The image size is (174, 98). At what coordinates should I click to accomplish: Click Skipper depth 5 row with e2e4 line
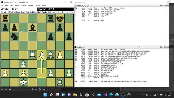click(97, 10)
